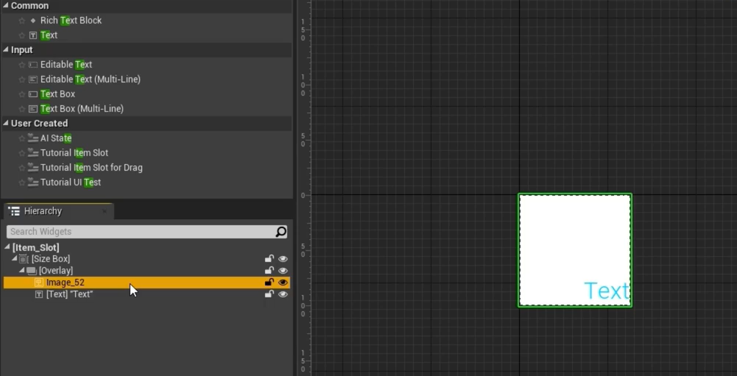Select the [Item_Slot] root row
737x376 pixels.
[147, 247]
